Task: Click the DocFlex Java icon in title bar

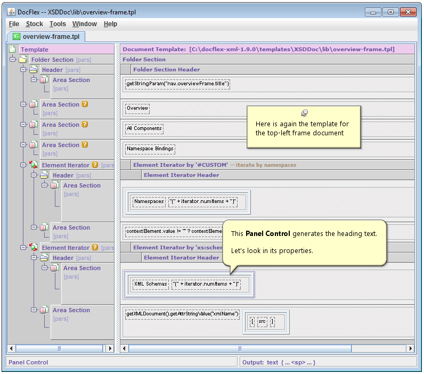Action: (11, 12)
